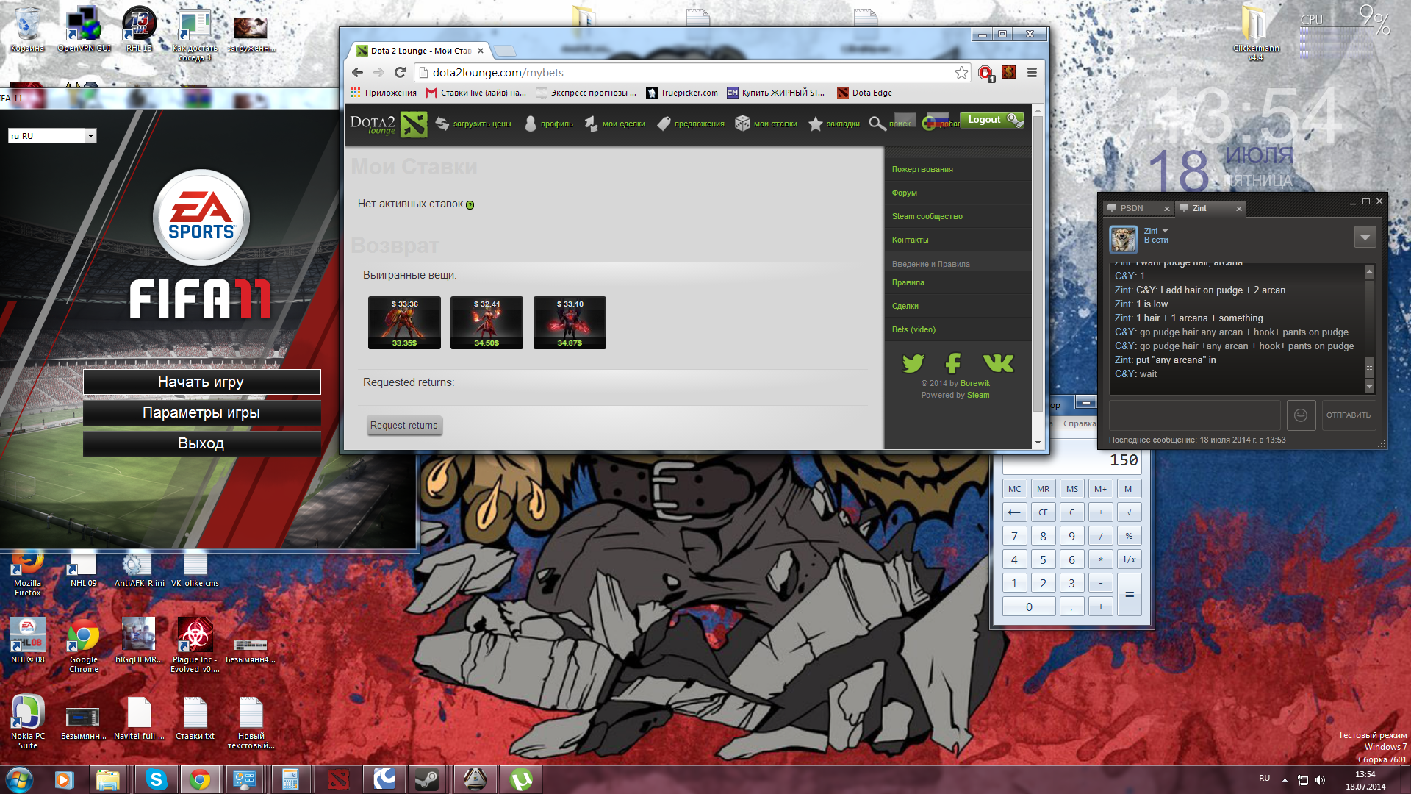Viewport: 1411px width, 794px height.
Task: Open Пожертвования sidebar link
Action: 922,170
